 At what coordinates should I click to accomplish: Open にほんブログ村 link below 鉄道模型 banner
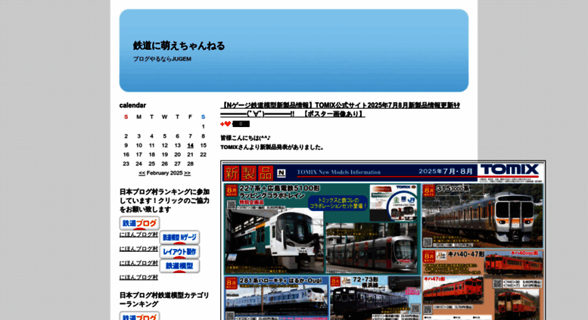pyautogui.click(x=138, y=278)
